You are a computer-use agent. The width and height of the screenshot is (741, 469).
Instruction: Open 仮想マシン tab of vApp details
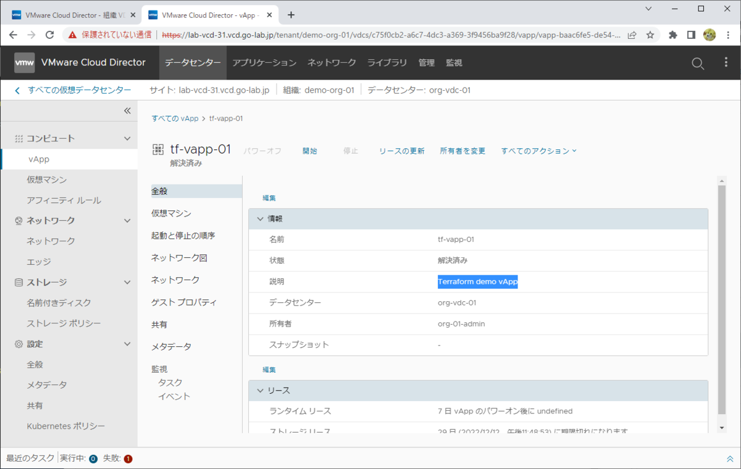pyautogui.click(x=171, y=214)
